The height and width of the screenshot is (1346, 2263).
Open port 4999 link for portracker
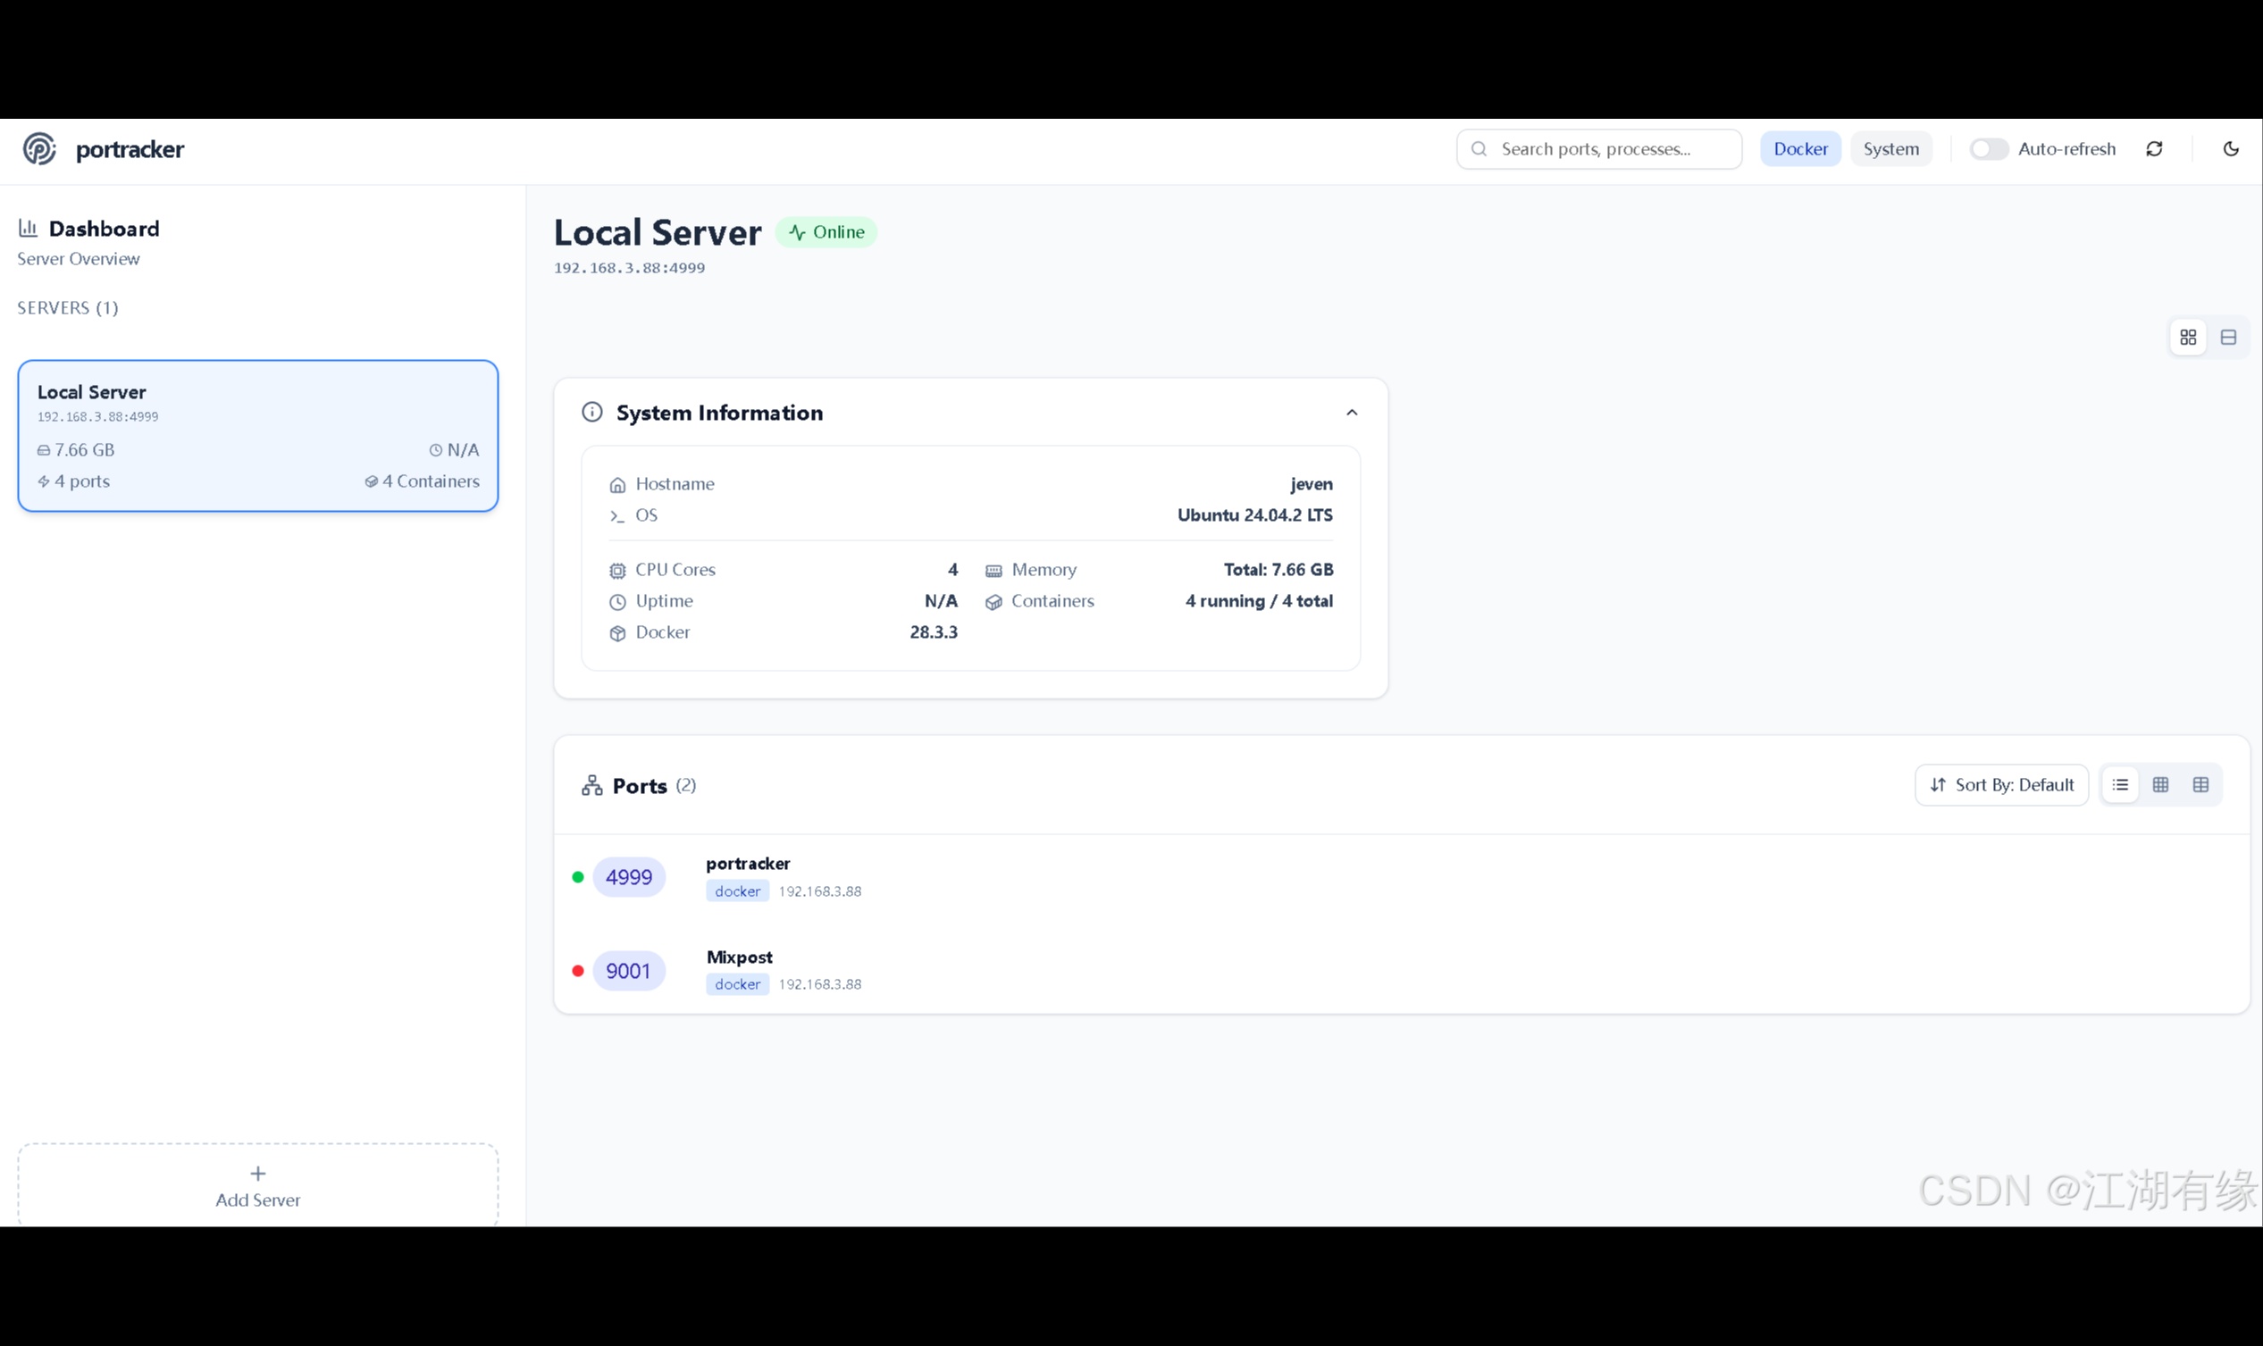point(629,877)
